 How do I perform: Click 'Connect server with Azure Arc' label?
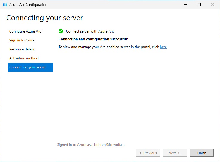tap(90, 31)
